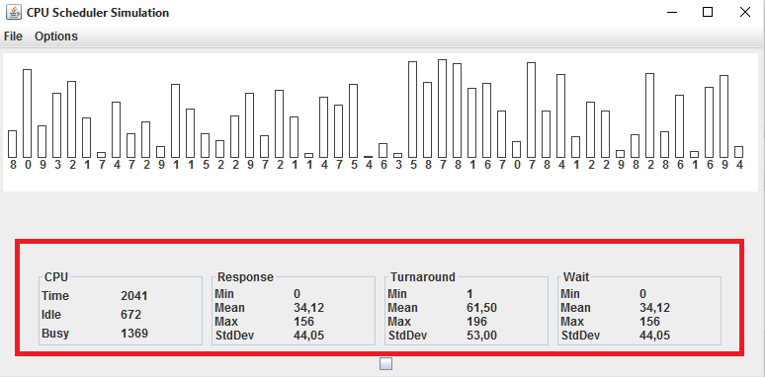The image size is (765, 377).
Task: Click the Wait Mean value 34,12
Action: tap(654, 308)
